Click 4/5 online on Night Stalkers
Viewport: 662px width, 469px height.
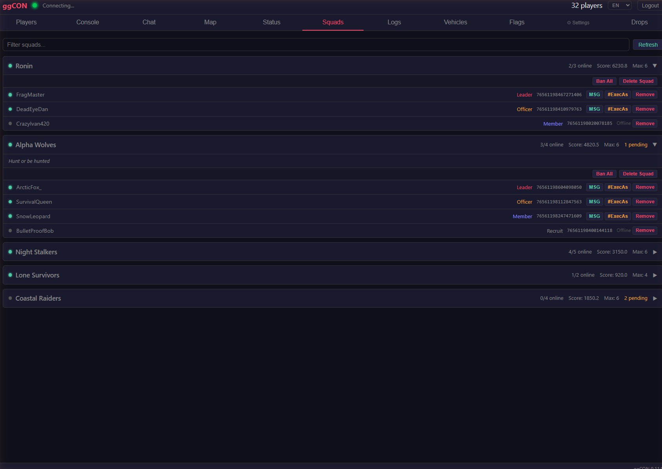click(580, 252)
